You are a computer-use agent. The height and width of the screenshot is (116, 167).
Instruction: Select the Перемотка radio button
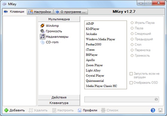click(132, 50)
